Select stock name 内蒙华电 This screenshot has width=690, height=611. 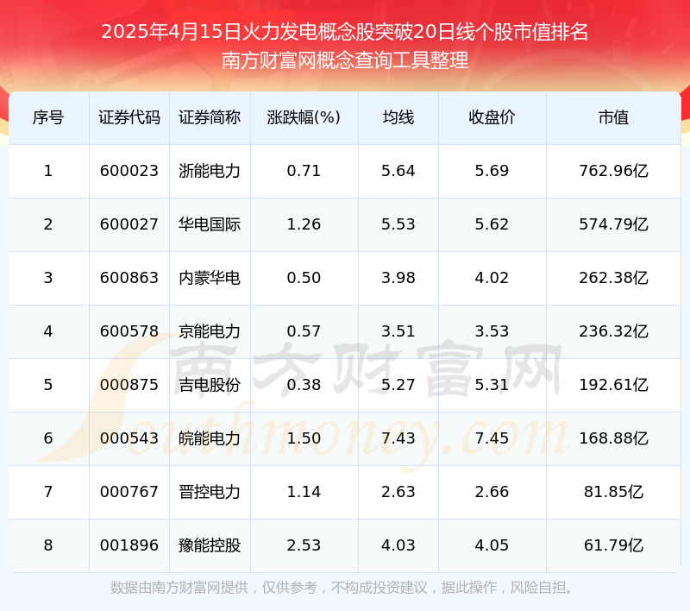tap(210, 278)
